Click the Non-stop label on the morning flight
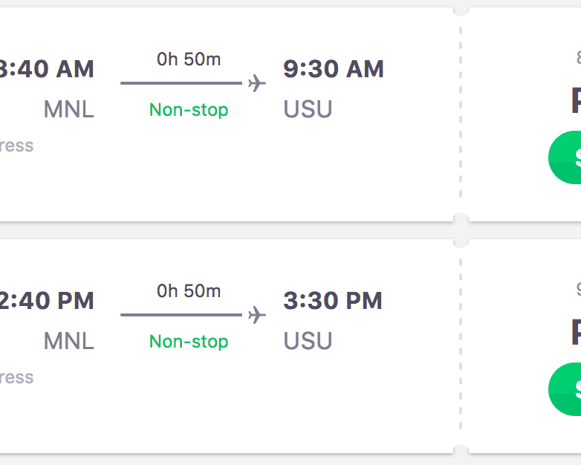Image resolution: width=581 pixels, height=465 pixels. [x=189, y=110]
